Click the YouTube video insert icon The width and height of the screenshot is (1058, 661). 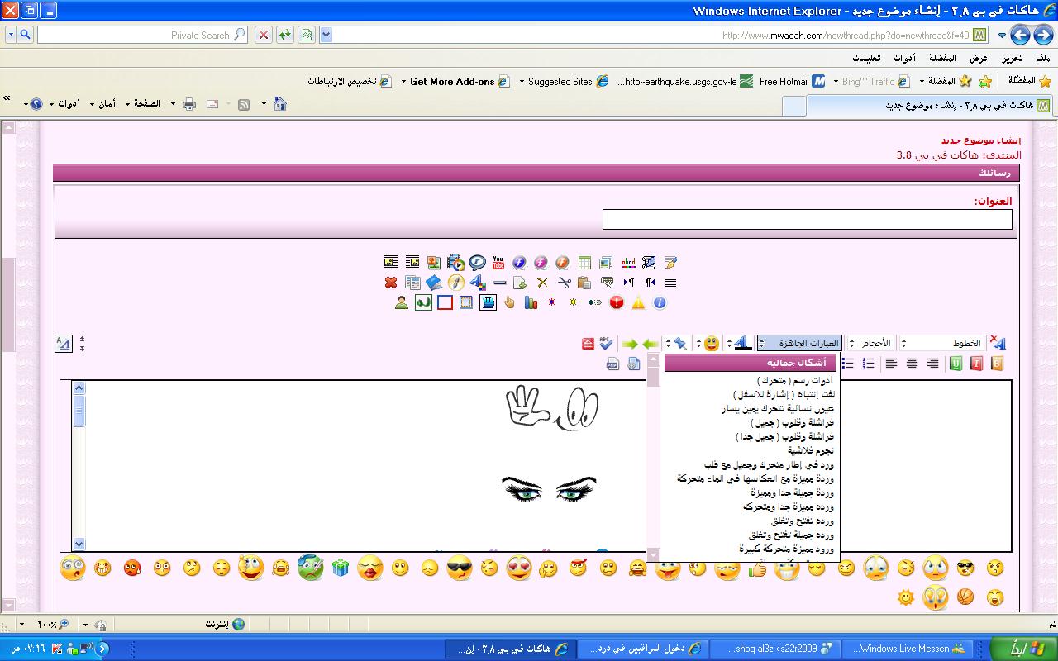click(498, 263)
